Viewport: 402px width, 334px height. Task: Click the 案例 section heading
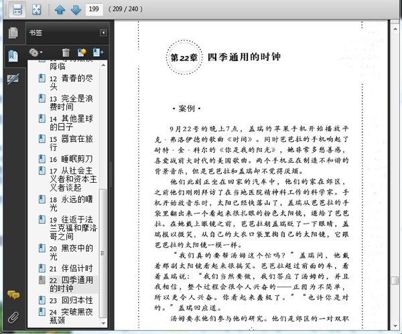point(187,108)
